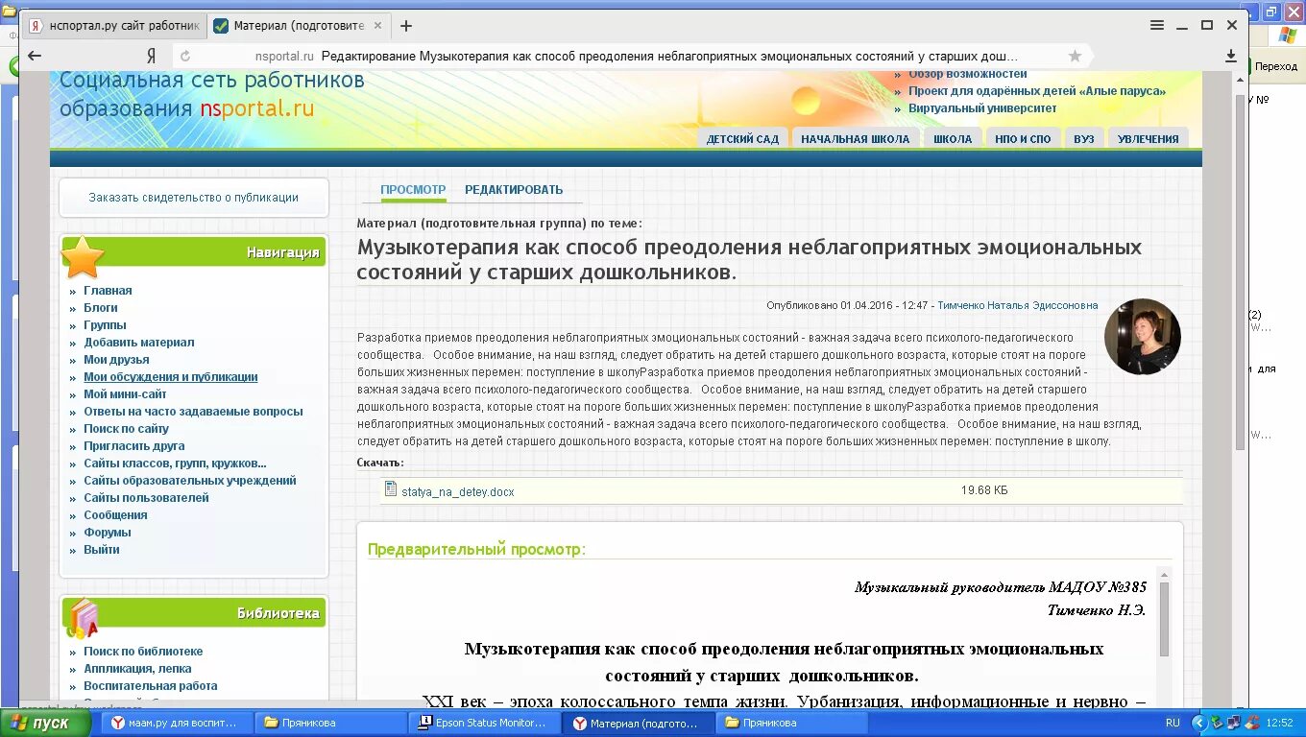Image resolution: width=1306 pixels, height=737 pixels.
Task: Open 'Проект для одарённых детей «Алые паруса»'
Action: pos(1037,91)
